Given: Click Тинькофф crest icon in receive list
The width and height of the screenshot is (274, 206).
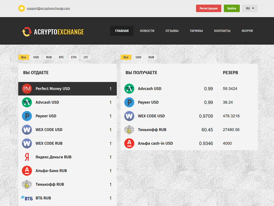Looking at the screenshot, I should pyautogui.click(x=129, y=130).
